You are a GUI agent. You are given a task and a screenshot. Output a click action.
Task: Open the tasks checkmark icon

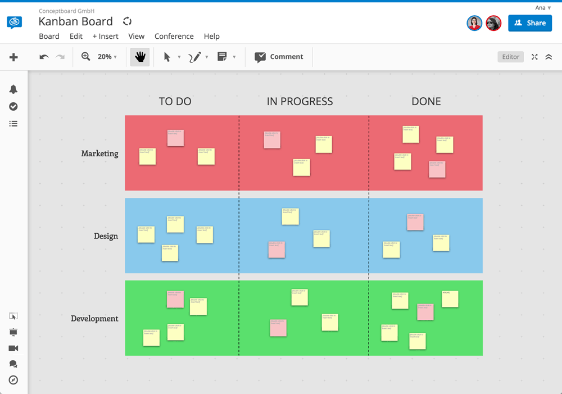click(13, 106)
